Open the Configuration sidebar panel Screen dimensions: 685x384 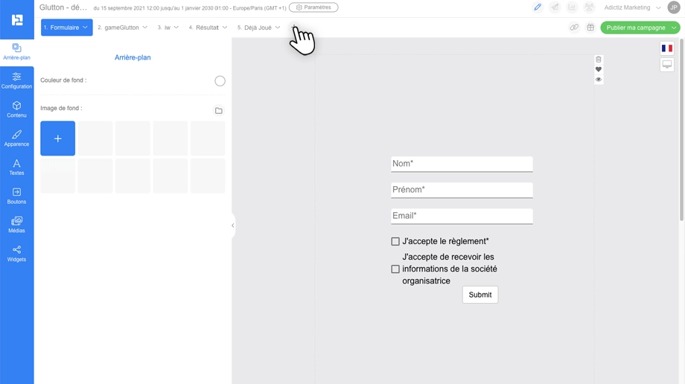coord(16,81)
